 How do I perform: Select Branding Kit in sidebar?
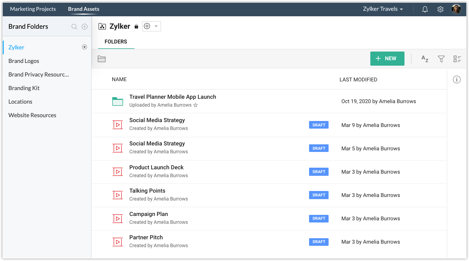coord(24,88)
